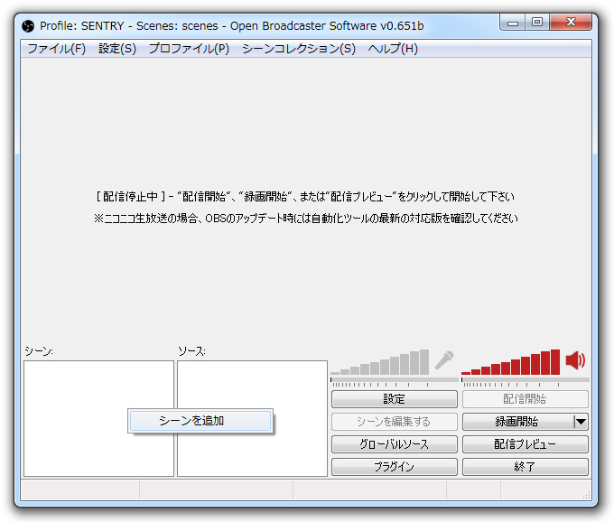This screenshot has width=614, height=522.
Task: Click the 終了 button
Action: [526, 467]
